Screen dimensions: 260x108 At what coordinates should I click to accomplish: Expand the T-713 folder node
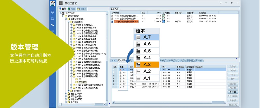coord(71,85)
